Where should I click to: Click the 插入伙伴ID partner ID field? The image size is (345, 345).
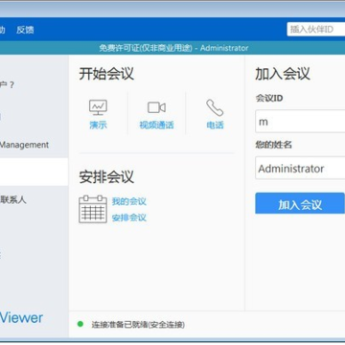point(316,30)
